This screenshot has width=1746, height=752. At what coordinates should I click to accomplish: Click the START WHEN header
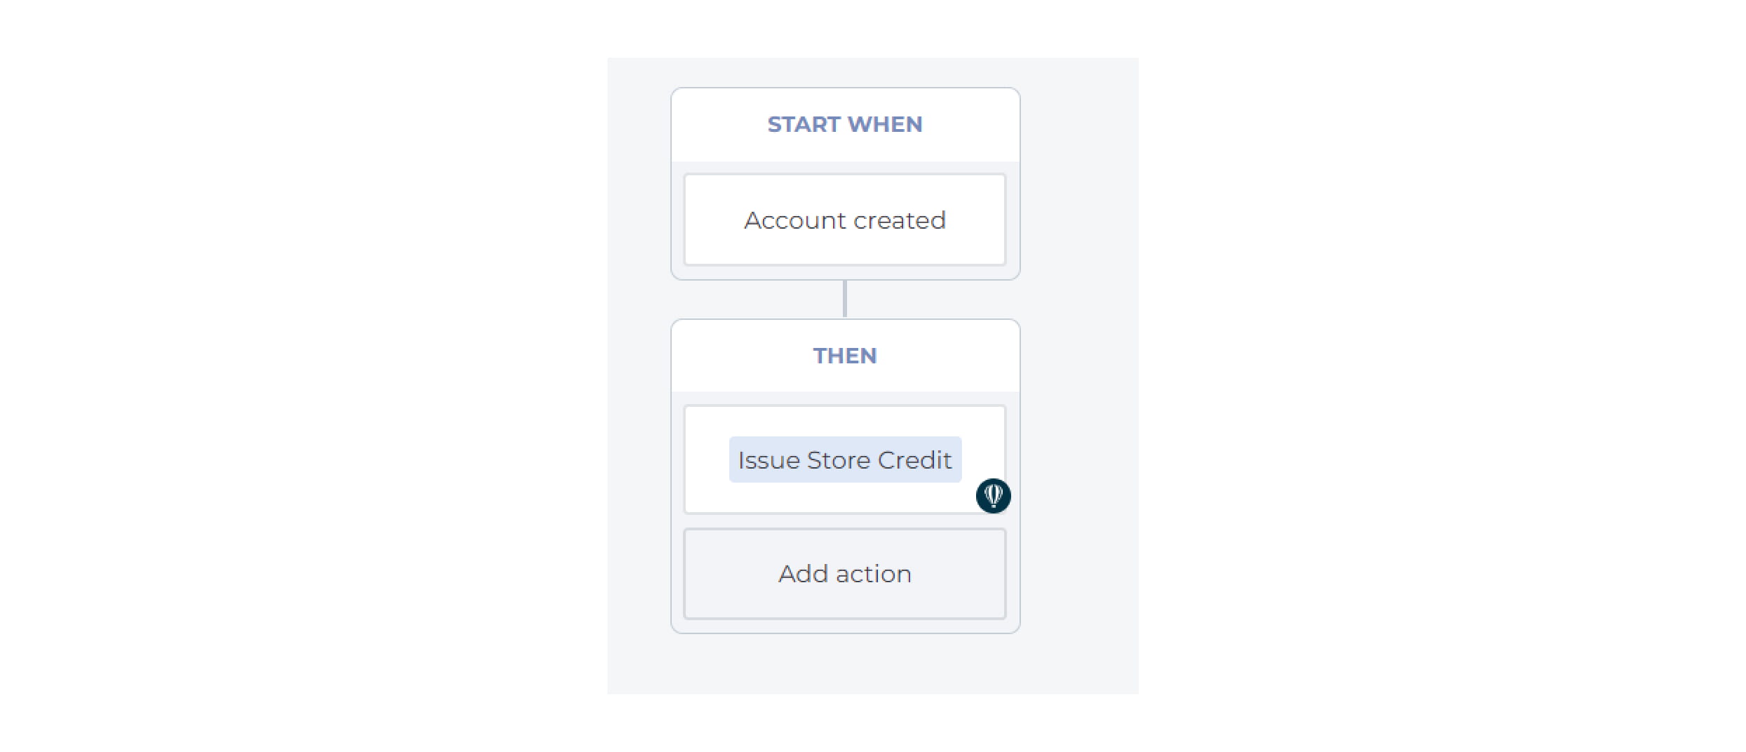[845, 125]
